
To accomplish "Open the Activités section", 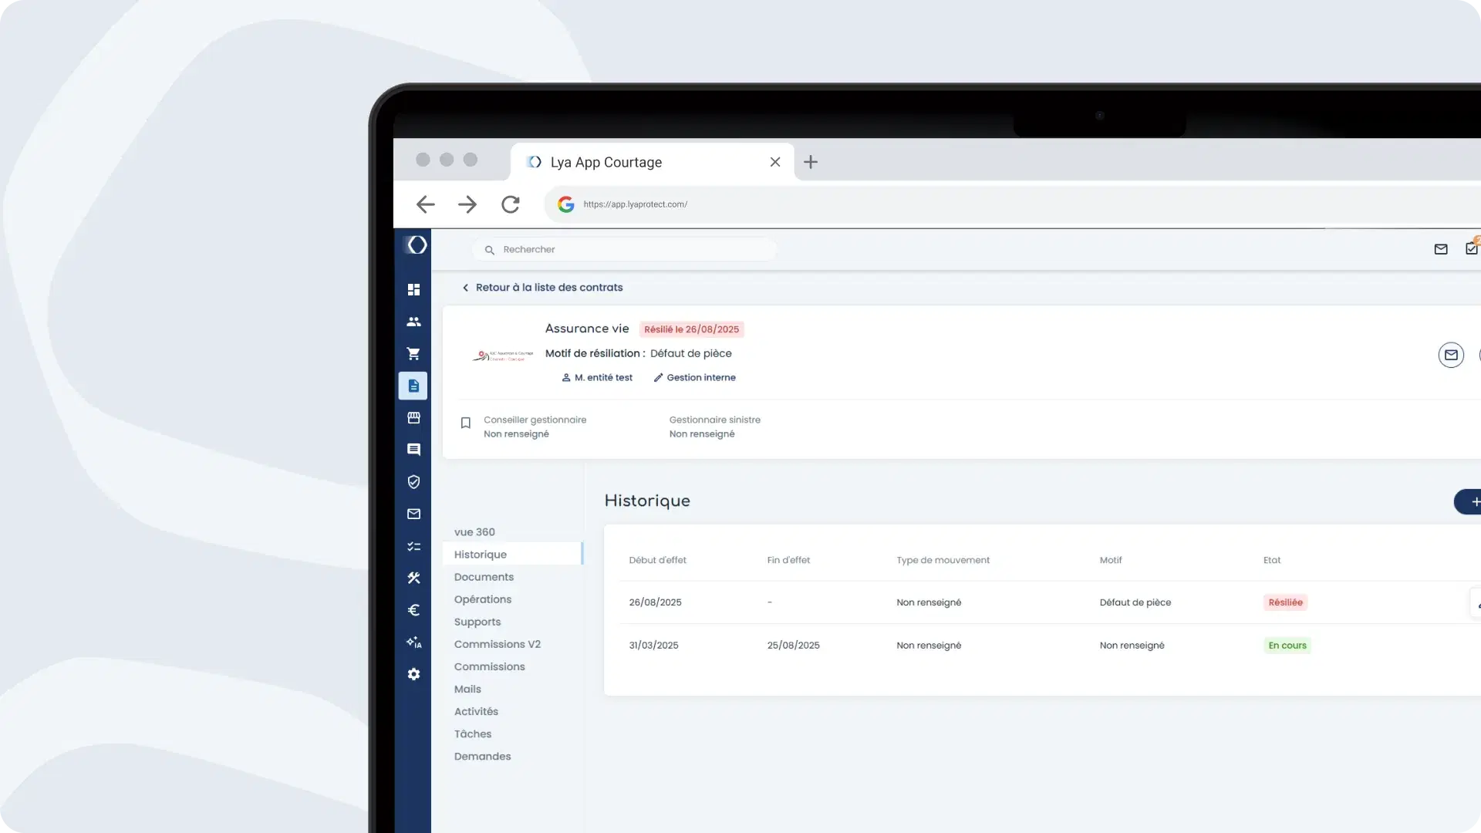I will (476, 711).
